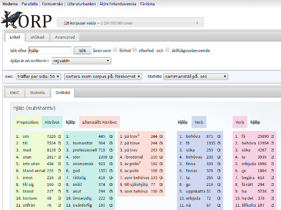Open example sentences icon for 'stor' row

tap(111, 157)
